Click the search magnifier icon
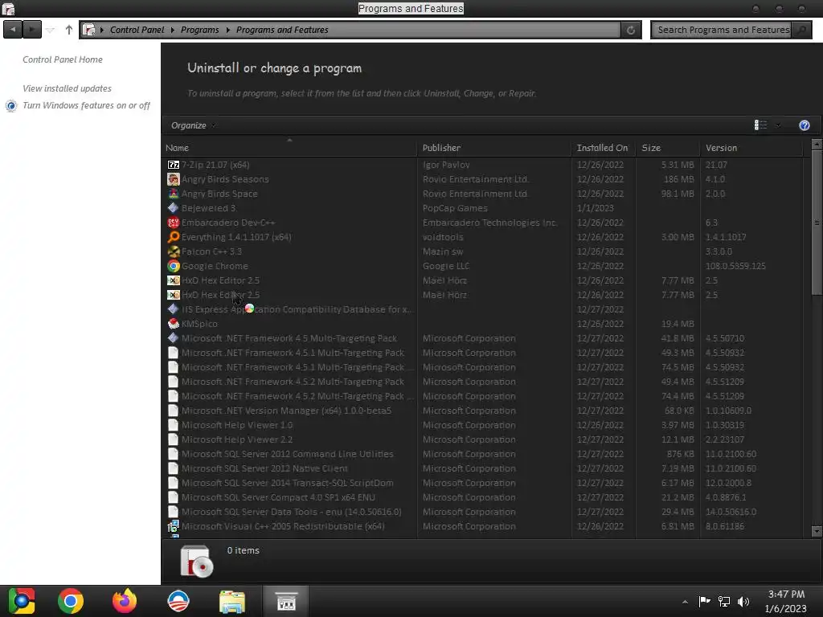The image size is (823, 617). 801,30
